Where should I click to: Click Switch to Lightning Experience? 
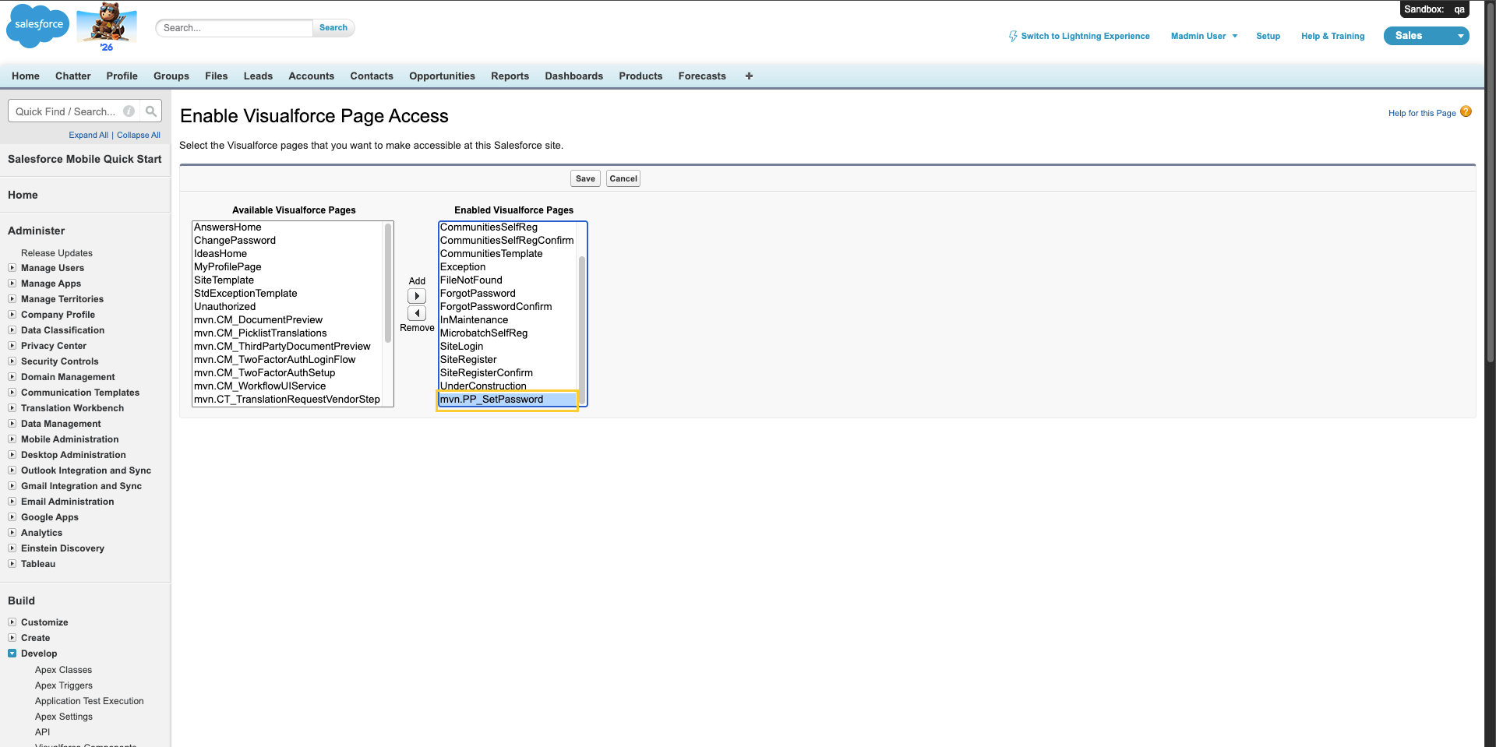(x=1079, y=36)
